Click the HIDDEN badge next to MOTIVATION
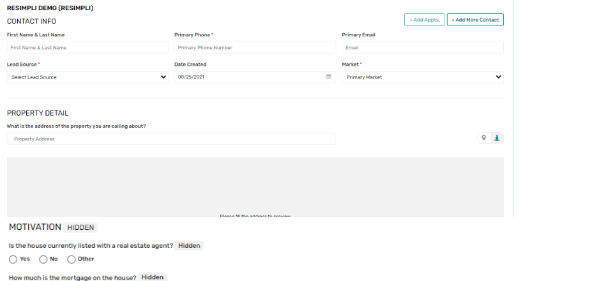594x281 pixels. 80,227
